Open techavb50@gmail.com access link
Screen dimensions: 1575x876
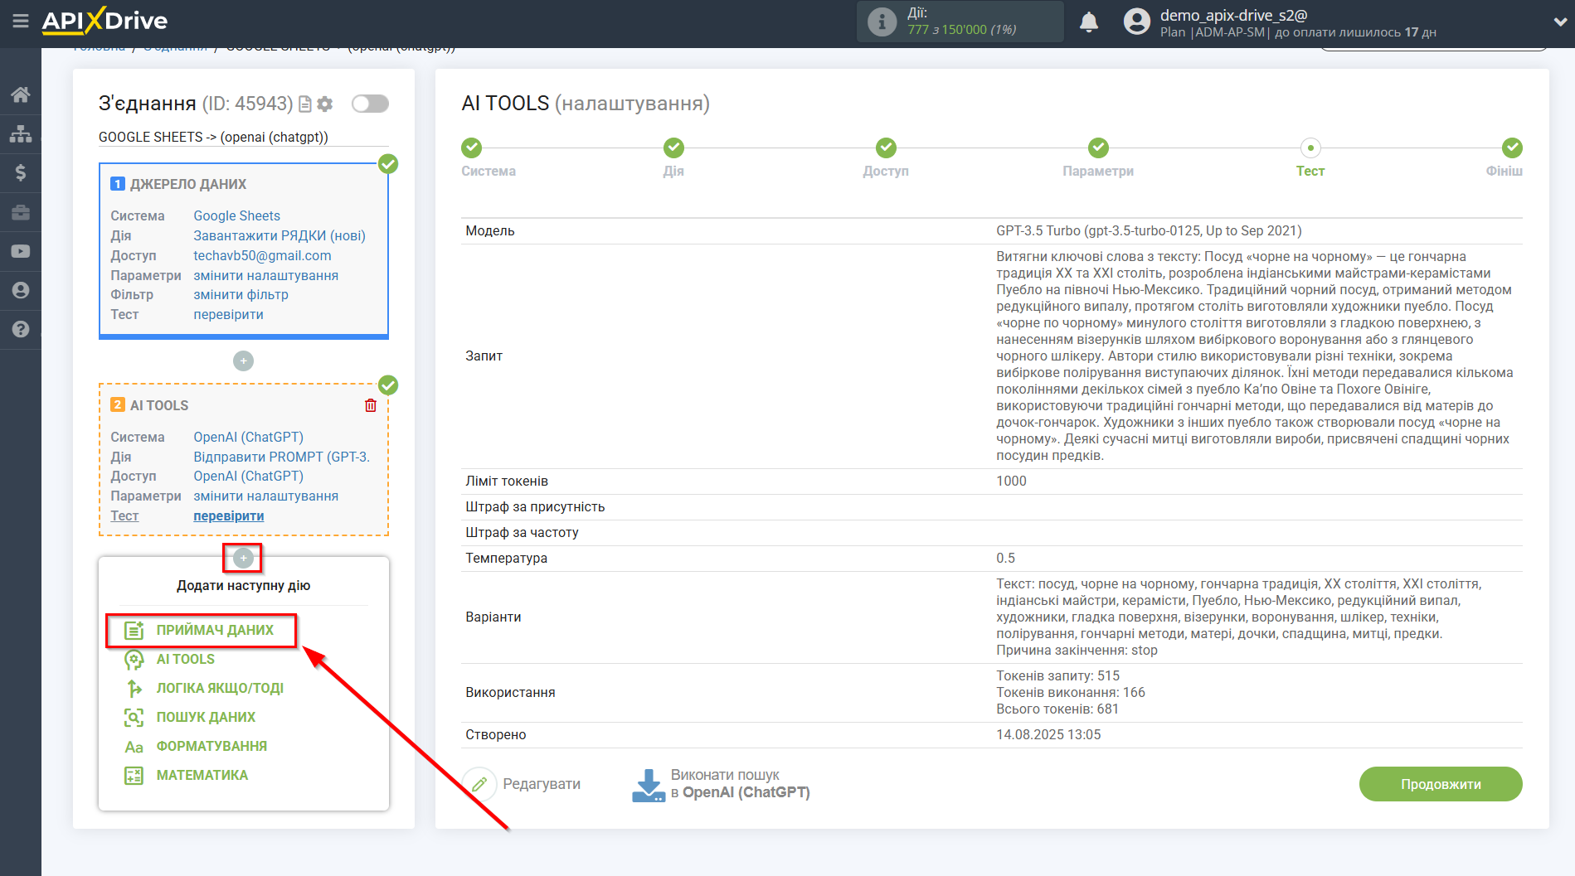click(262, 255)
